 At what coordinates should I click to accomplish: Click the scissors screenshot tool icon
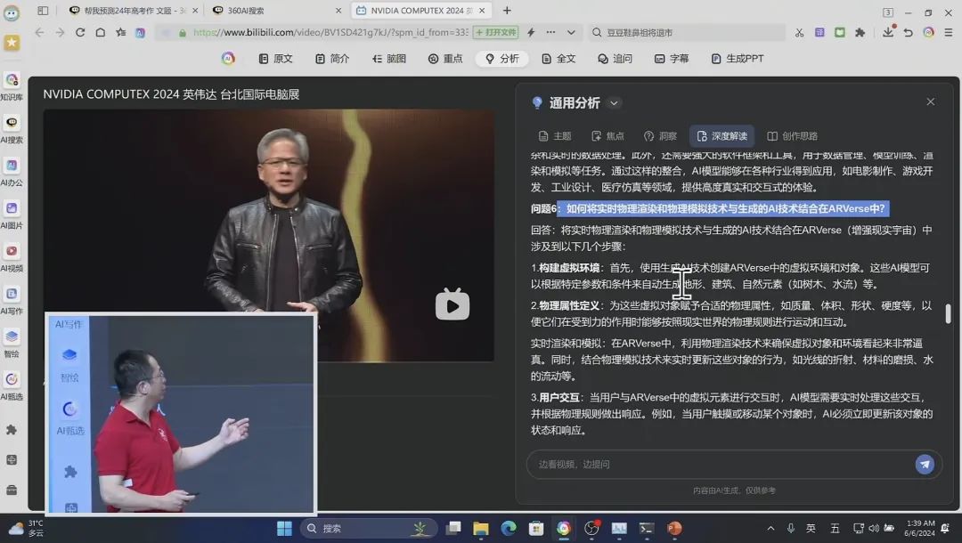799,32
